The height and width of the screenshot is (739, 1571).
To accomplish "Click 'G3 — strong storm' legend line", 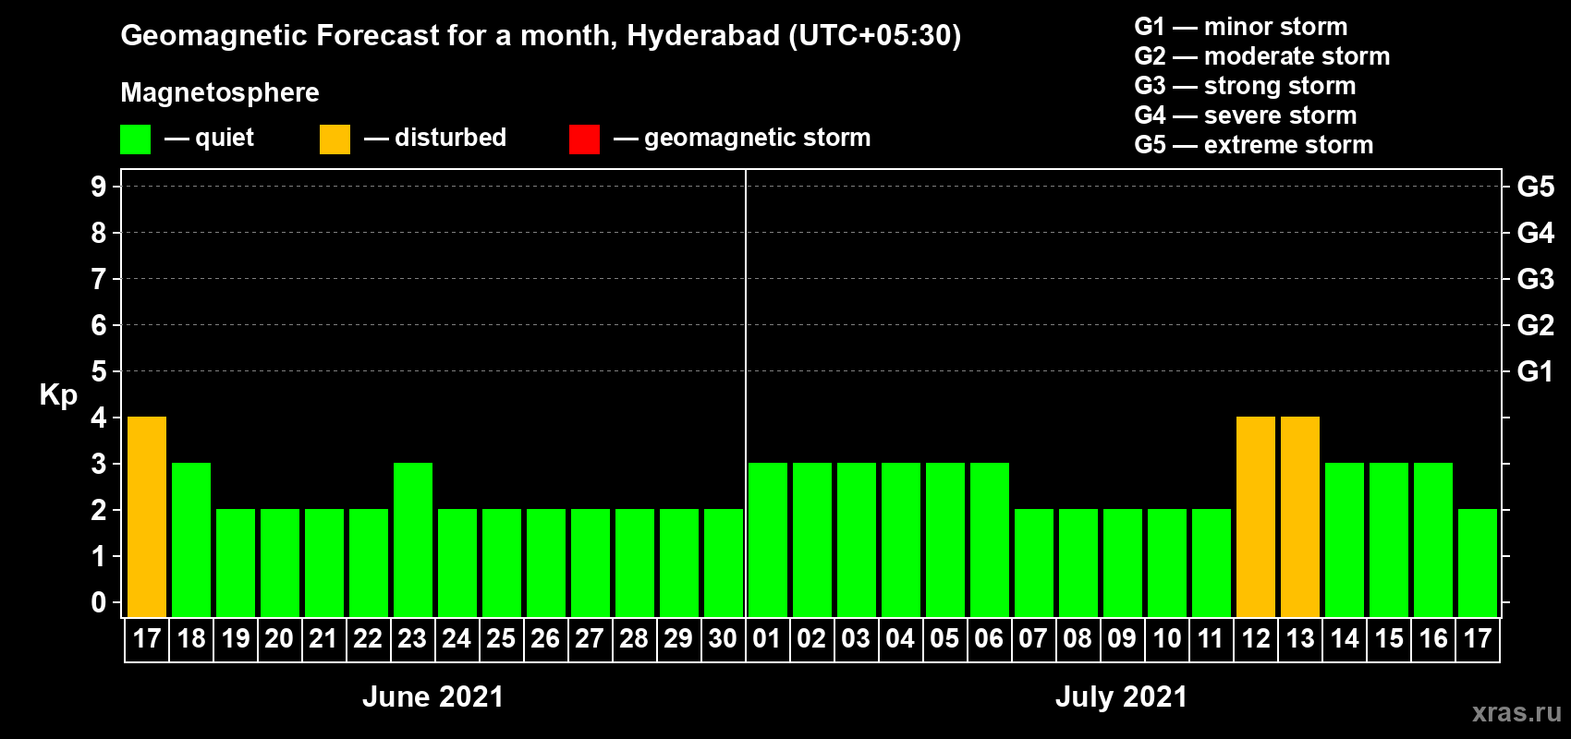I will (1245, 86).
